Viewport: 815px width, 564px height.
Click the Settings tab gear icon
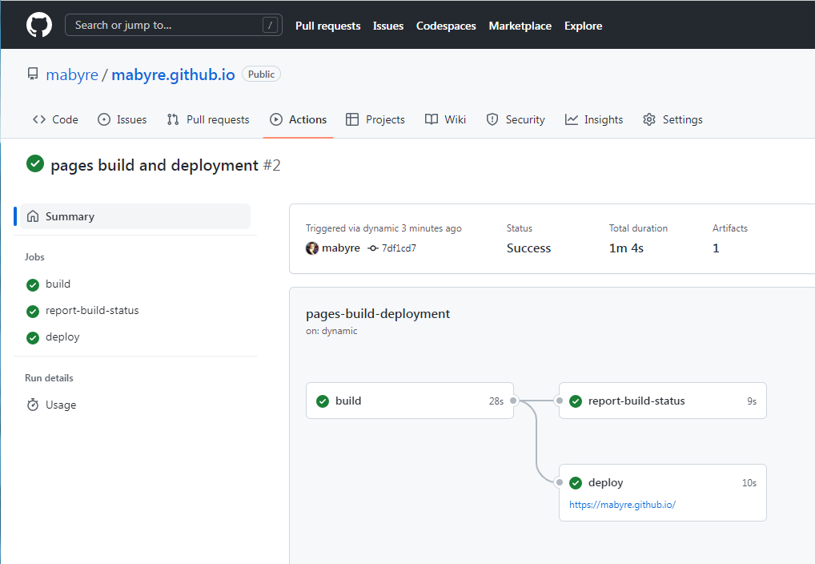649,119
